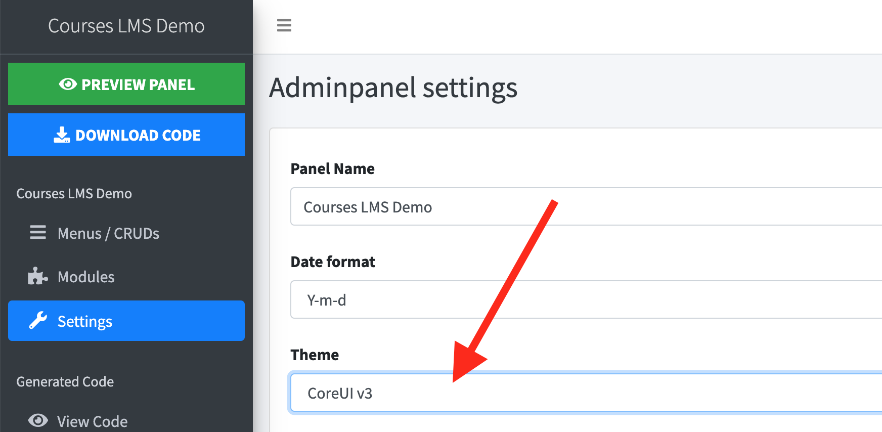Click the list icon beside Menus / CRUDs

point(38,233)
